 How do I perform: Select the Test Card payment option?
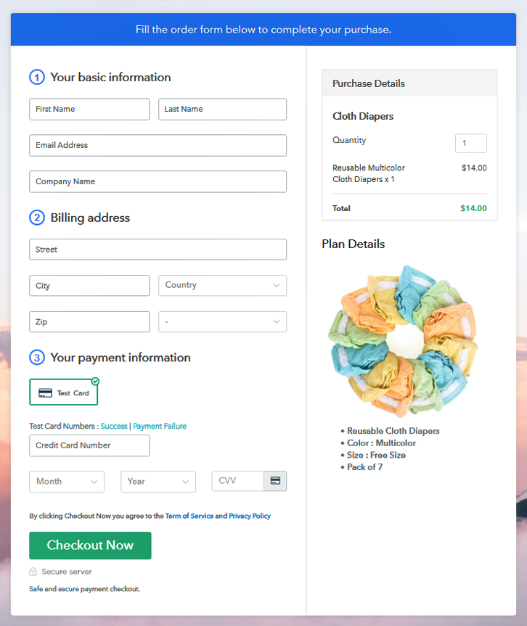point(64,392)
